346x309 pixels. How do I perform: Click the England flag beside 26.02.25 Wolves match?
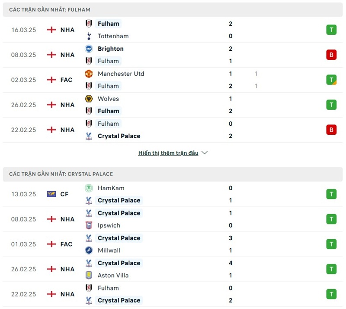(51, 105)
